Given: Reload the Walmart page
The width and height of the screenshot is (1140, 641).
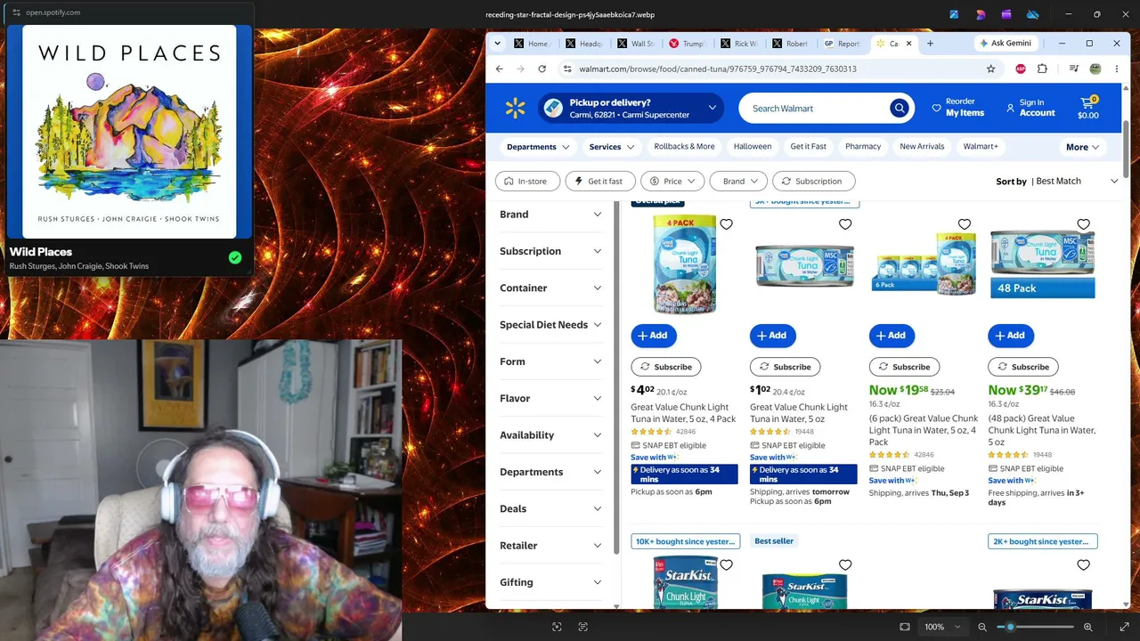Looking at the screenshot, I should click(542, 69).
